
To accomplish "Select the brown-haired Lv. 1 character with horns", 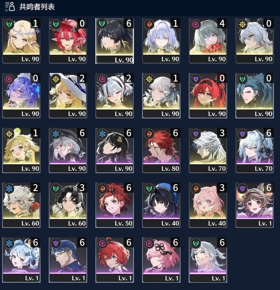I will point(254,205).
